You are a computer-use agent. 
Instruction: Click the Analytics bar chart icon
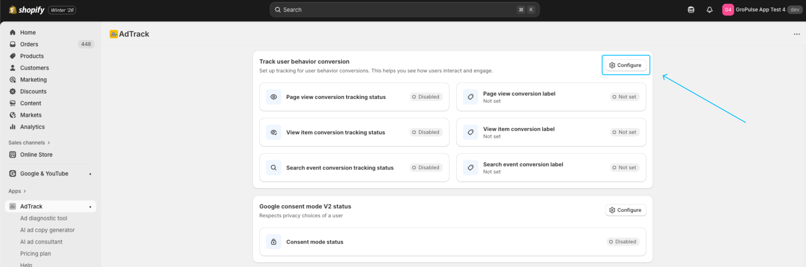pyautogui.click(x=13, y=127)
